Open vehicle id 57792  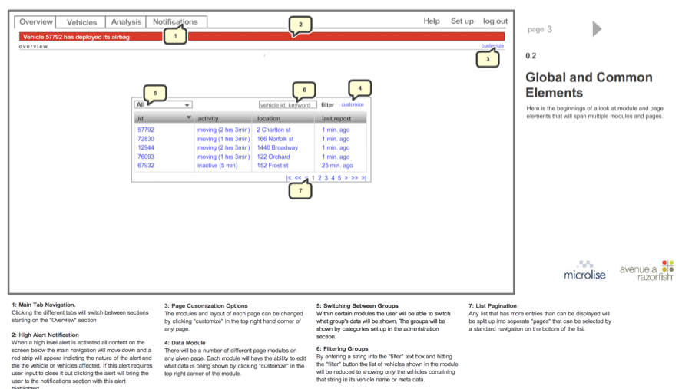[146, 130]
